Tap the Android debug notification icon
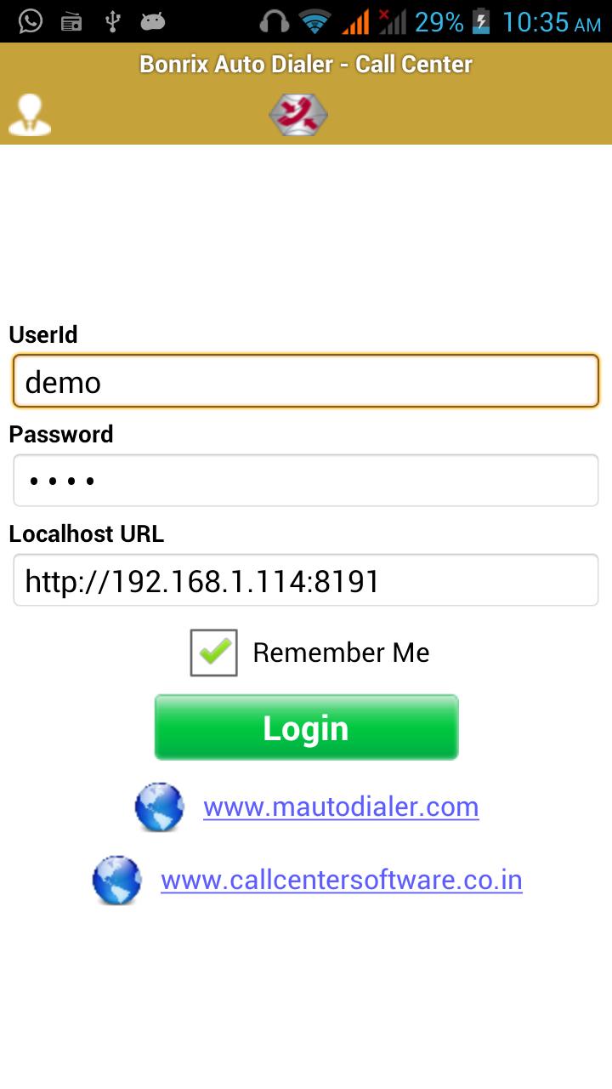Viewport: 612px width, 1089px height. tap(153, 21)
